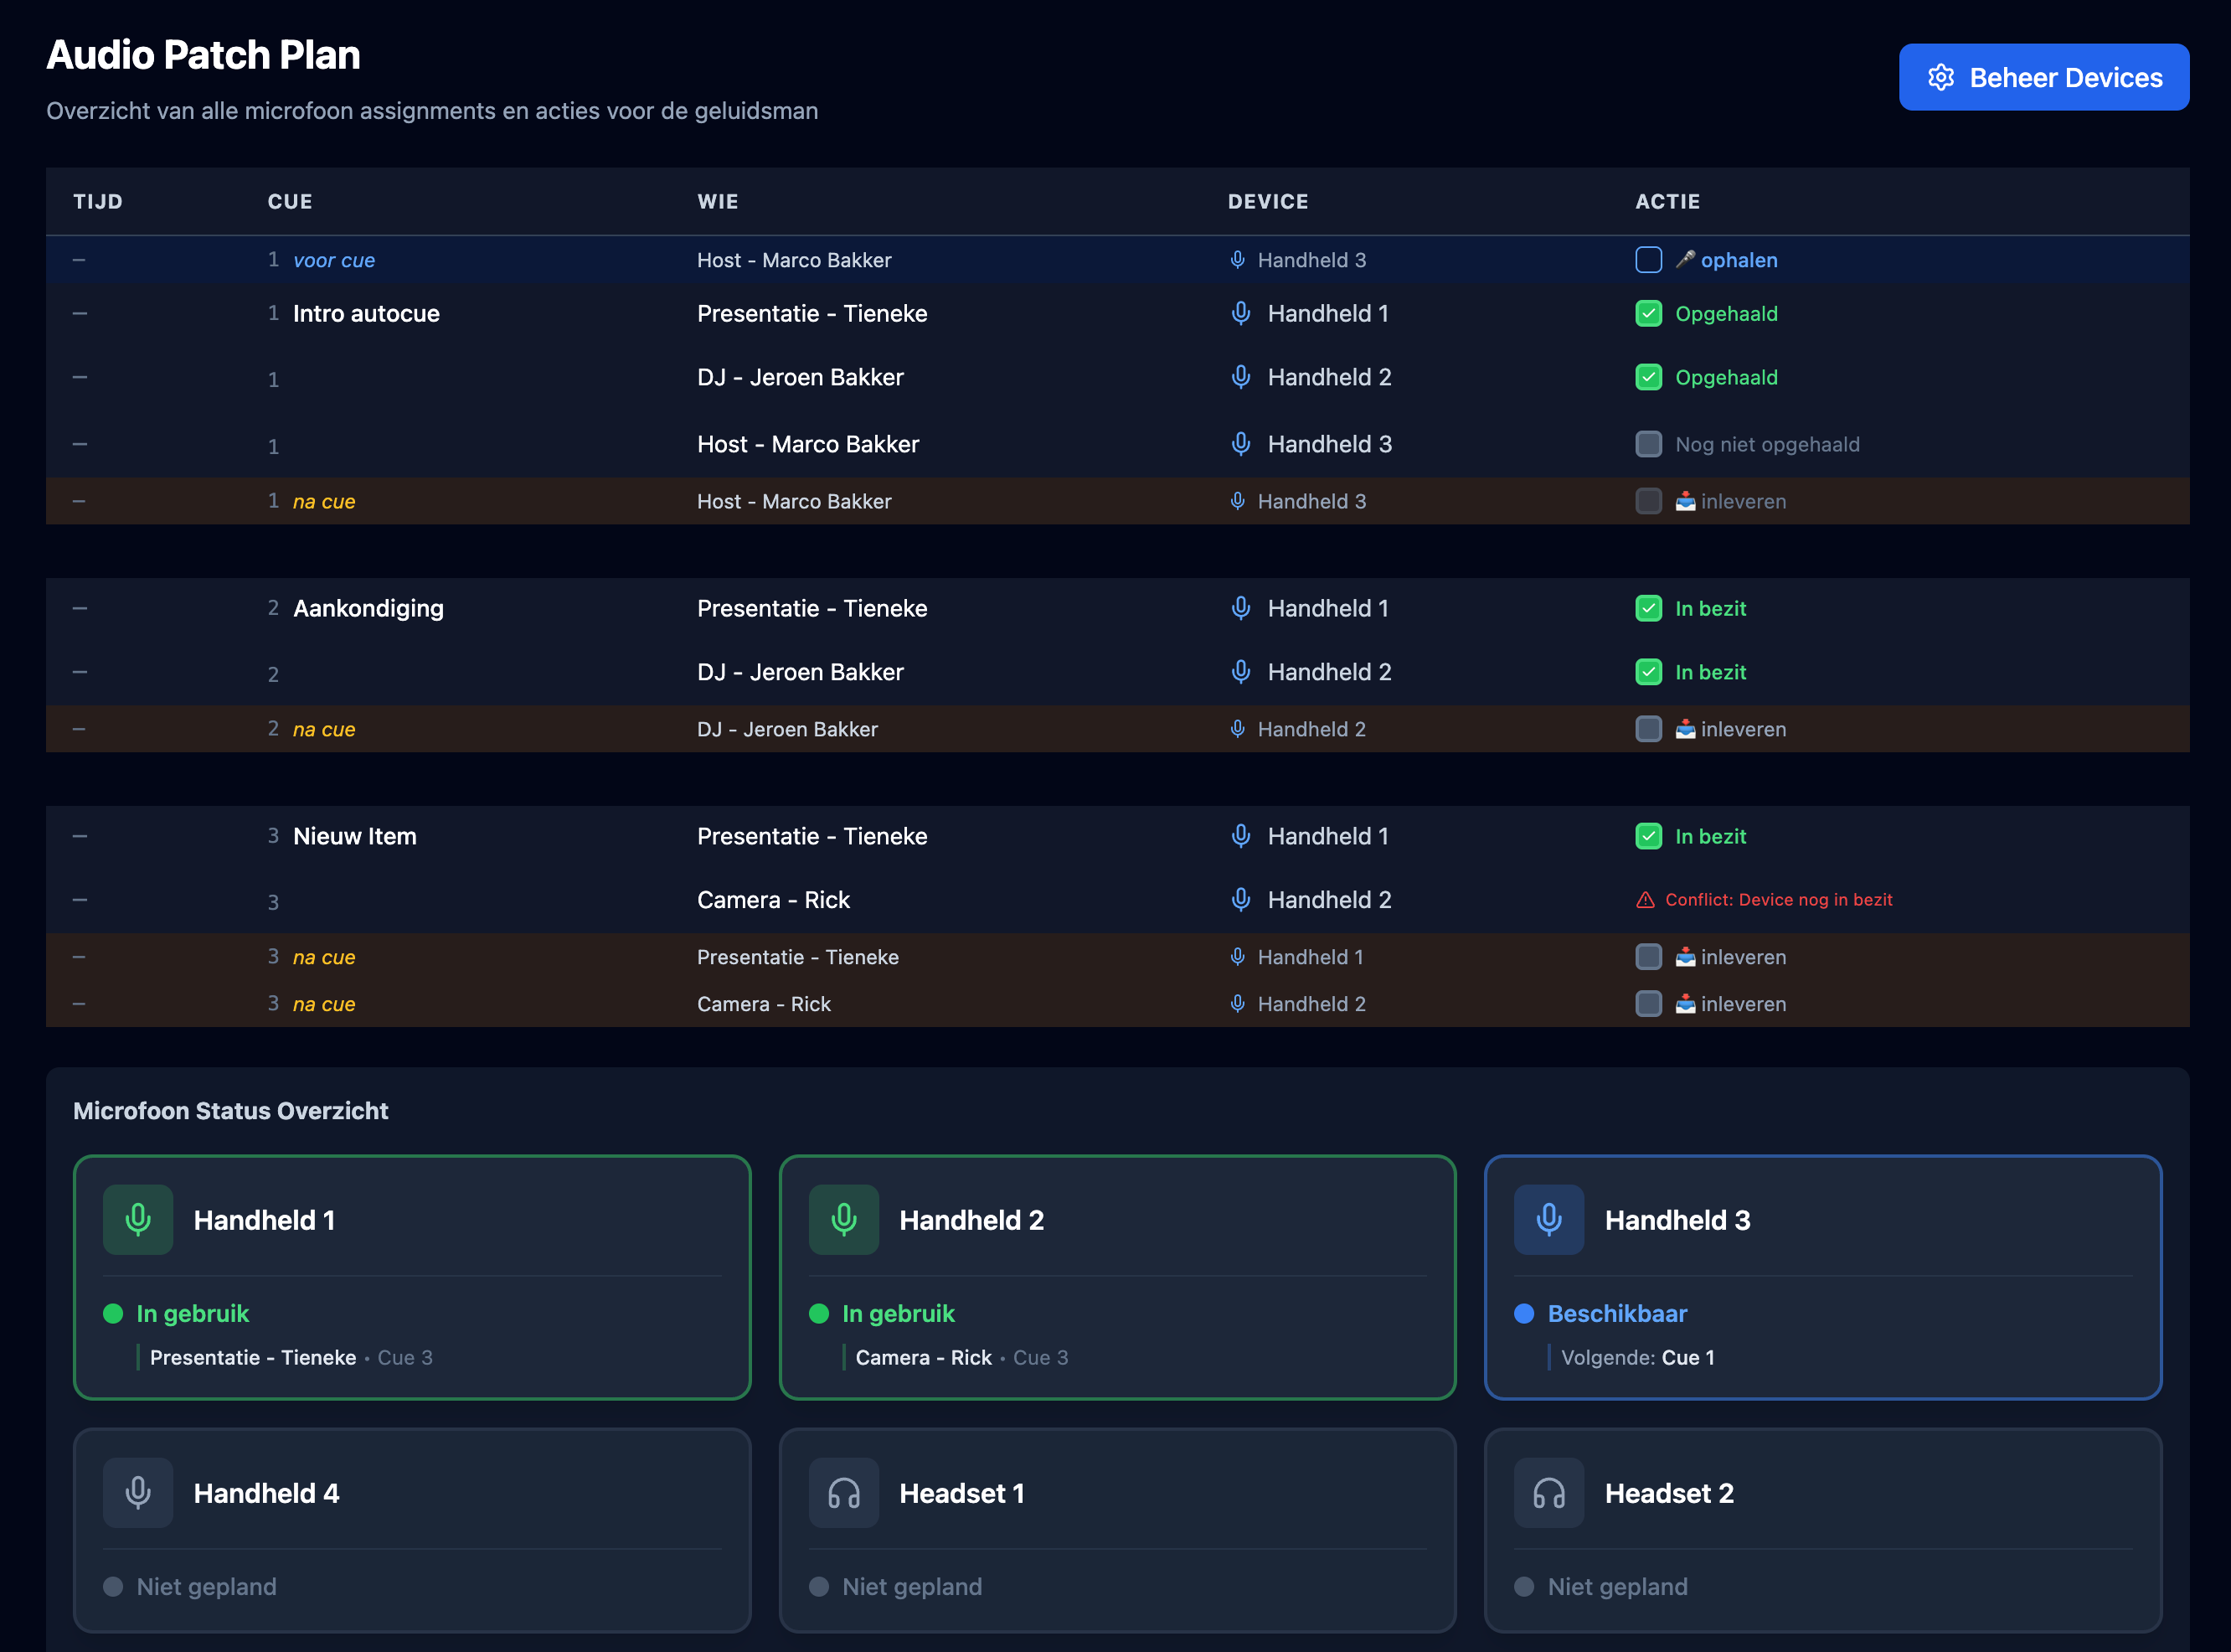This screenshot has height=1652, width=2231.
Task: Click the Handheld 3 microphone icon in status overview
Action: 1549,1219
